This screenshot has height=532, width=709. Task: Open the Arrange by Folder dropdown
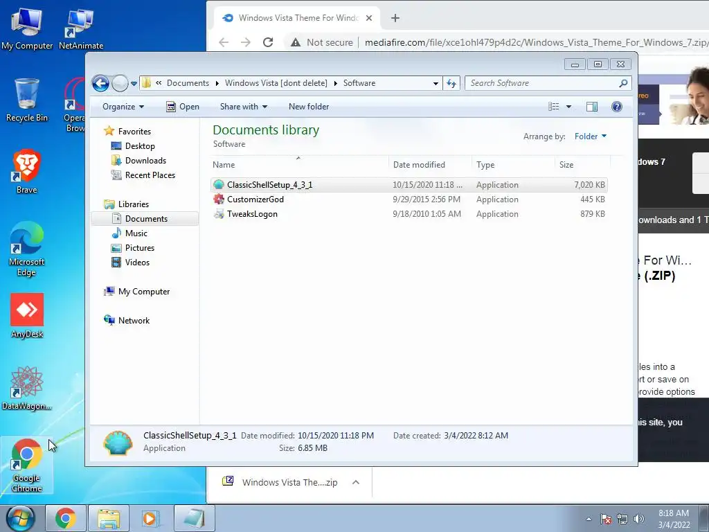point(590,136)
